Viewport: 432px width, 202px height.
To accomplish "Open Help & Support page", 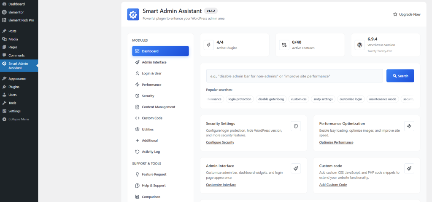I will pyautogui.click(x=160, y=186).
